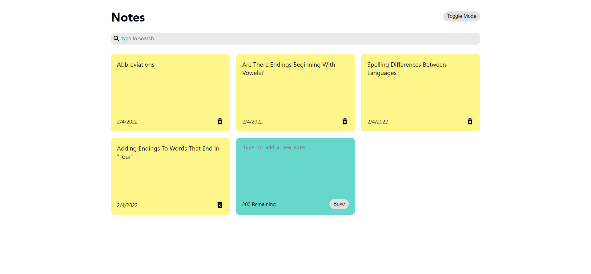Click the magnifying glass search icon
Viewport: 591px width, 274px height.
(x=116, y=39)
